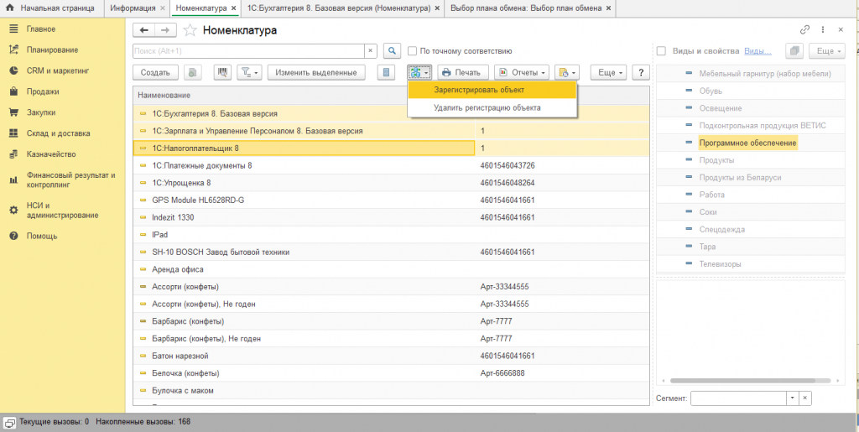Open the Планирование sidebar section
Viewport: 859px width, 432px height.
[52, 49]
